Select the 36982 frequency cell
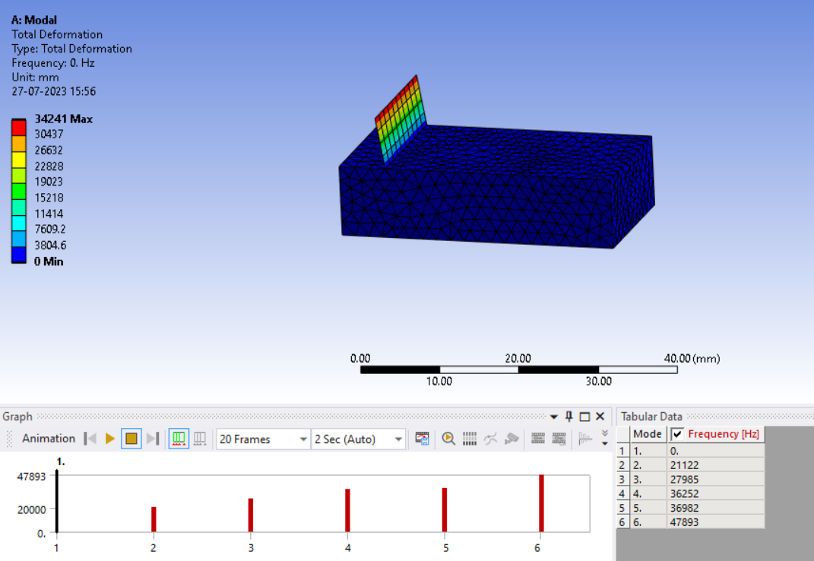The width and height of the screenshot is (814, 561). (715, 508)
